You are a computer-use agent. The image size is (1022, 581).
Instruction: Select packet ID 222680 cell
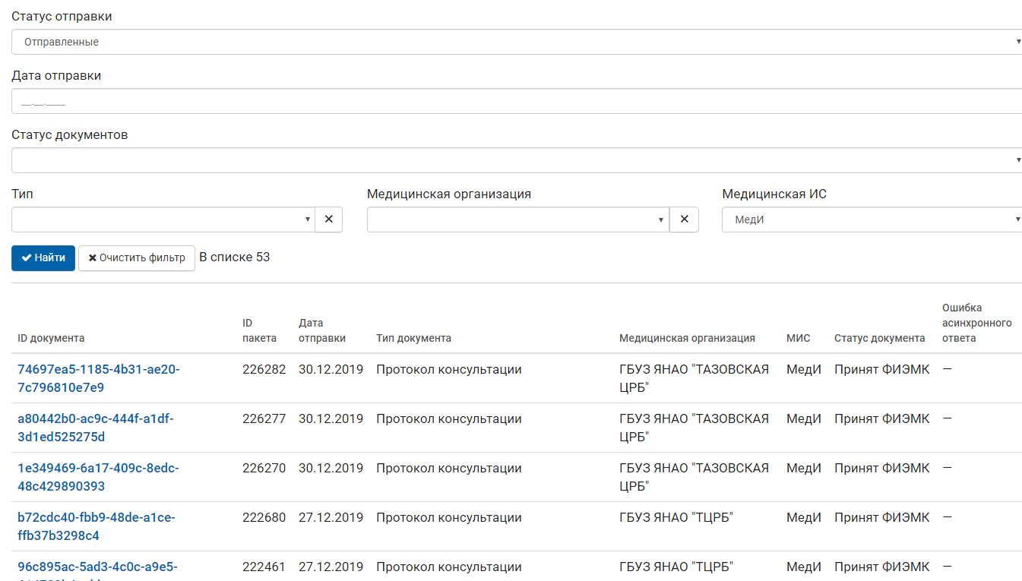coord(264,518)
